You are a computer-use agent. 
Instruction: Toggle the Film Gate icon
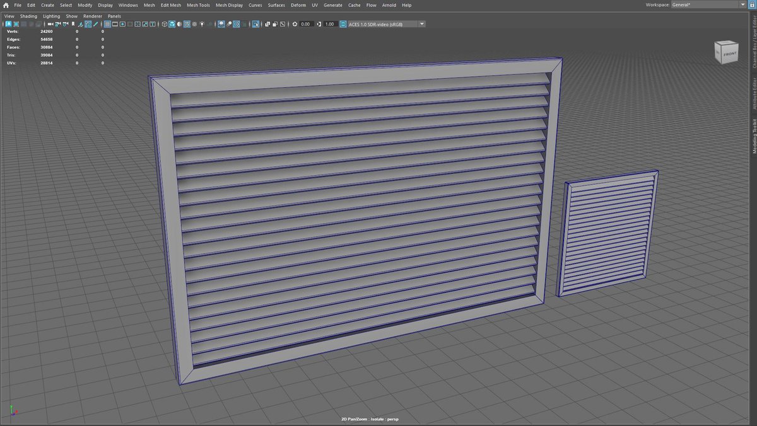(x=114, y=24)
